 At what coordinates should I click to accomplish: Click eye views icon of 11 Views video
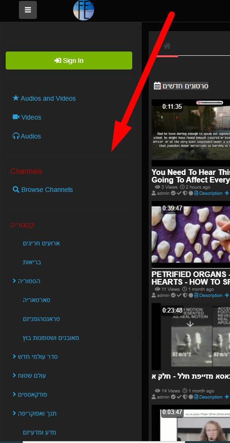(157, 289)
